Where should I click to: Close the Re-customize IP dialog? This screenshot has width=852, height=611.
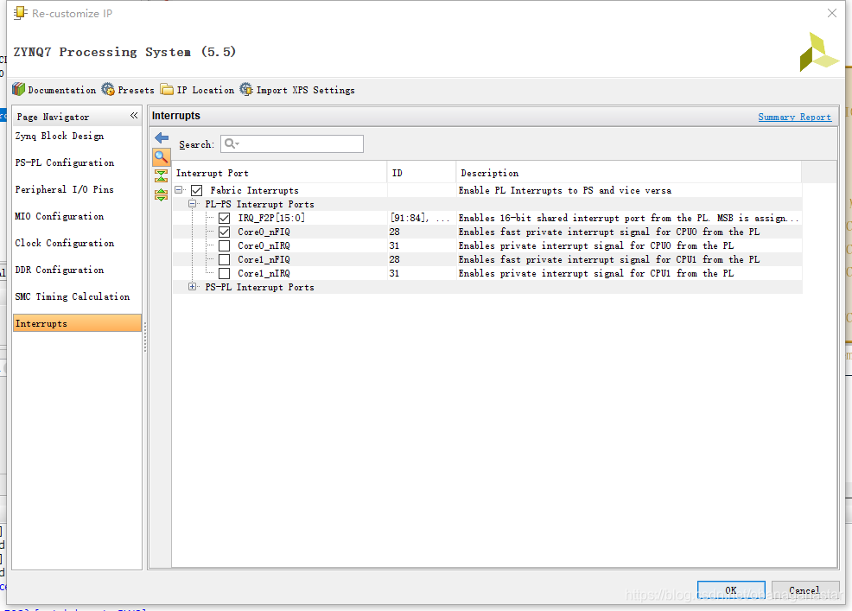tap(832, 13)
